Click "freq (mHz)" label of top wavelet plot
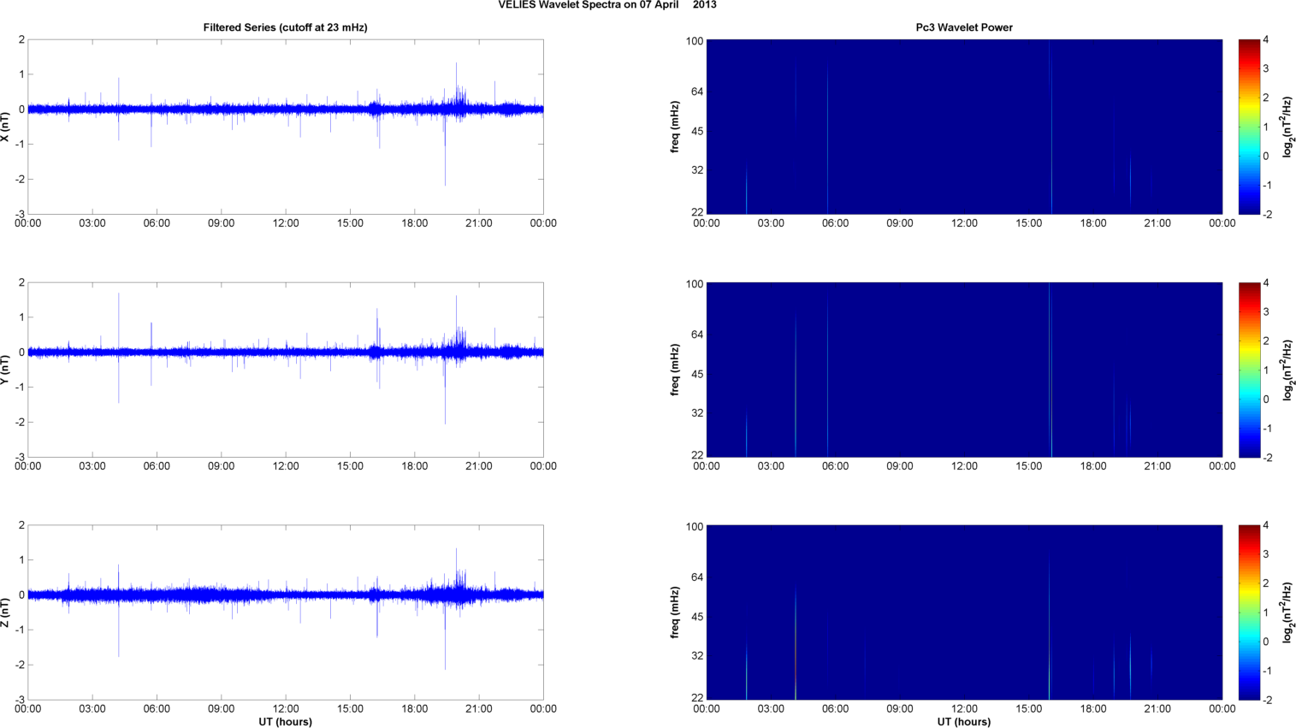The height and width of the screenshot is (728, 1296). pos(675,127)
